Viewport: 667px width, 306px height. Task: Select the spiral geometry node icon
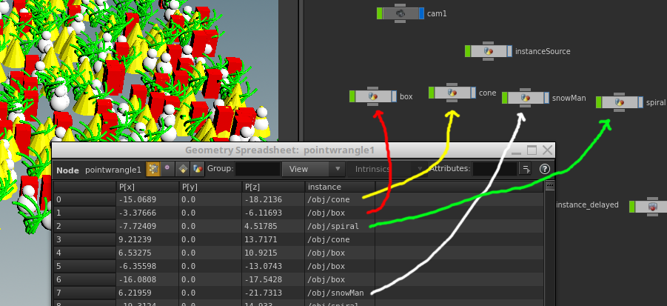[620, 102]
